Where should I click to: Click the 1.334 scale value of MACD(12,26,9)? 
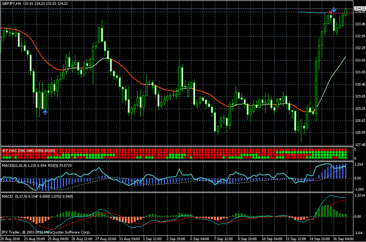(359, 164)
